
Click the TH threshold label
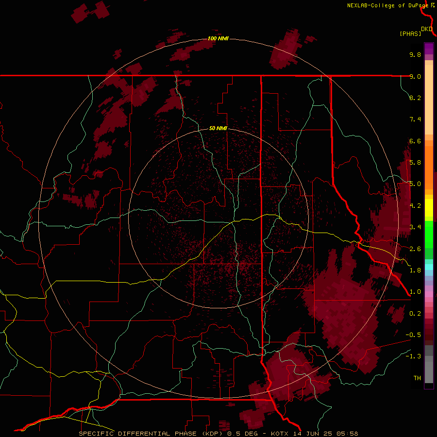click(417, 378)
